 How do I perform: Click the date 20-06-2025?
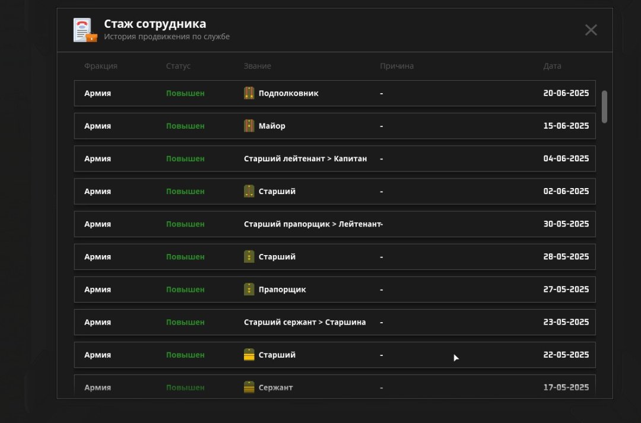pos(566,93)
